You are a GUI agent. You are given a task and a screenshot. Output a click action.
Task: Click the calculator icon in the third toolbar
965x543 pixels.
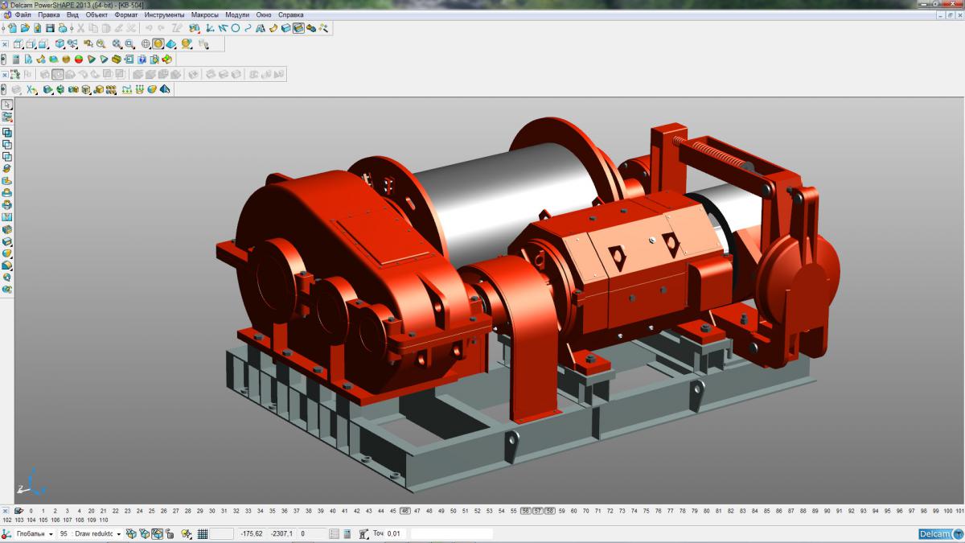coord(16,59)
